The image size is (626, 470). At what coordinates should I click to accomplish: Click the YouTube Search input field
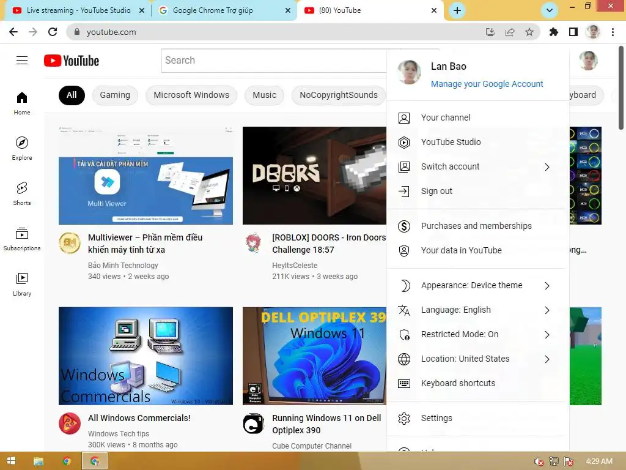point(274,61)
